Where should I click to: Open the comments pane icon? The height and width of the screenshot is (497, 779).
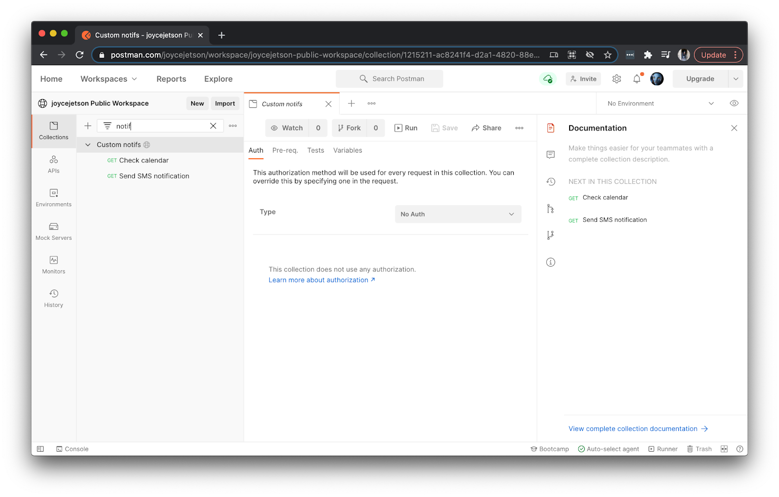(551, 155)
